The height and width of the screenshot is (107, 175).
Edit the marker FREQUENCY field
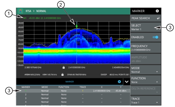[x=145, y=48]
